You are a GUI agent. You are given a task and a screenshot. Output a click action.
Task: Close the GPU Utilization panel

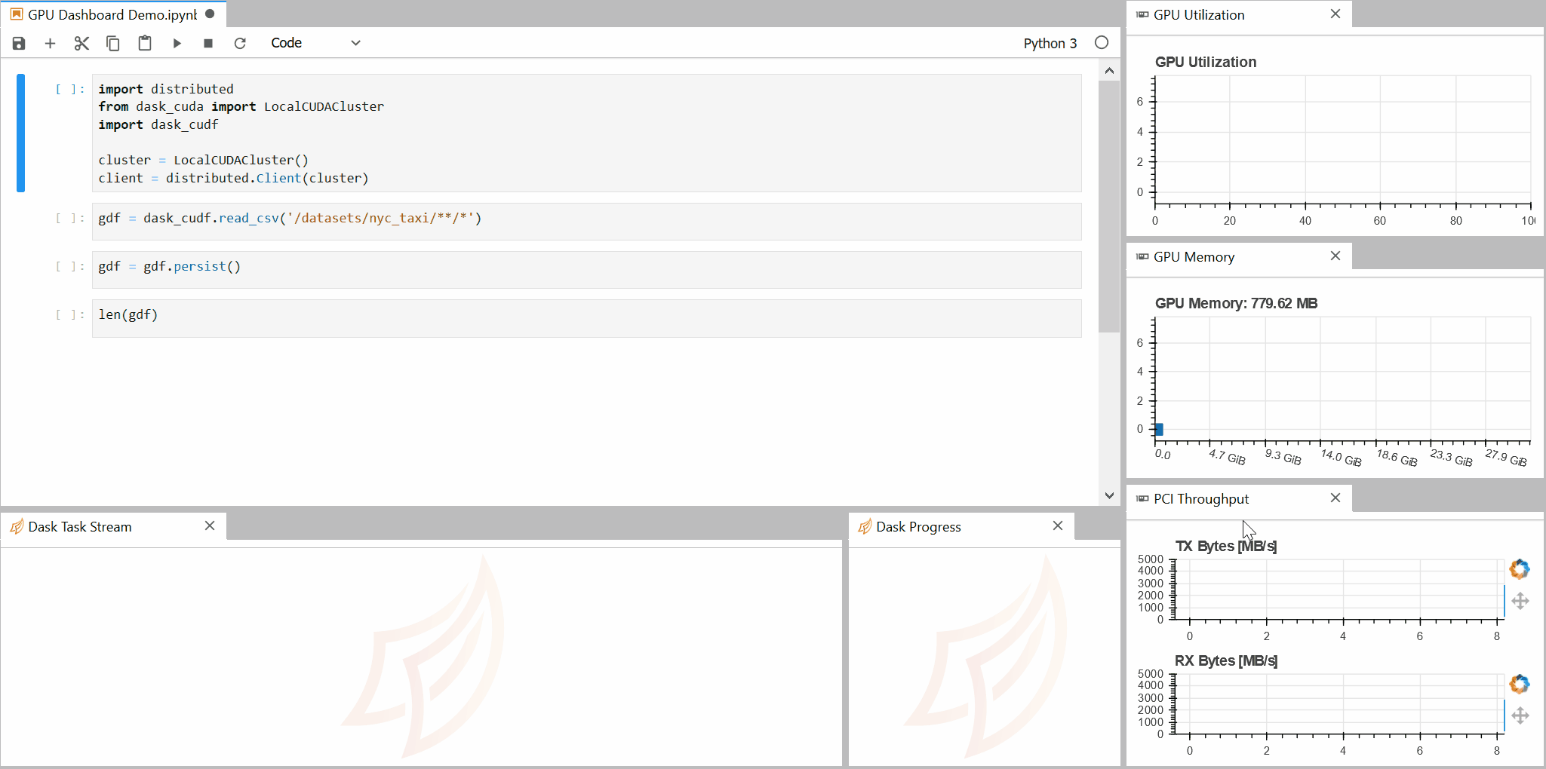[1335, 14]
